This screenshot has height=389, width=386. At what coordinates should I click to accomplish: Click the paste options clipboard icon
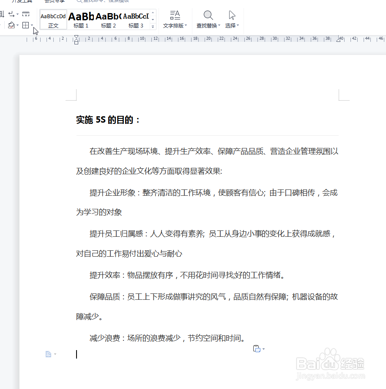point(257,348)
